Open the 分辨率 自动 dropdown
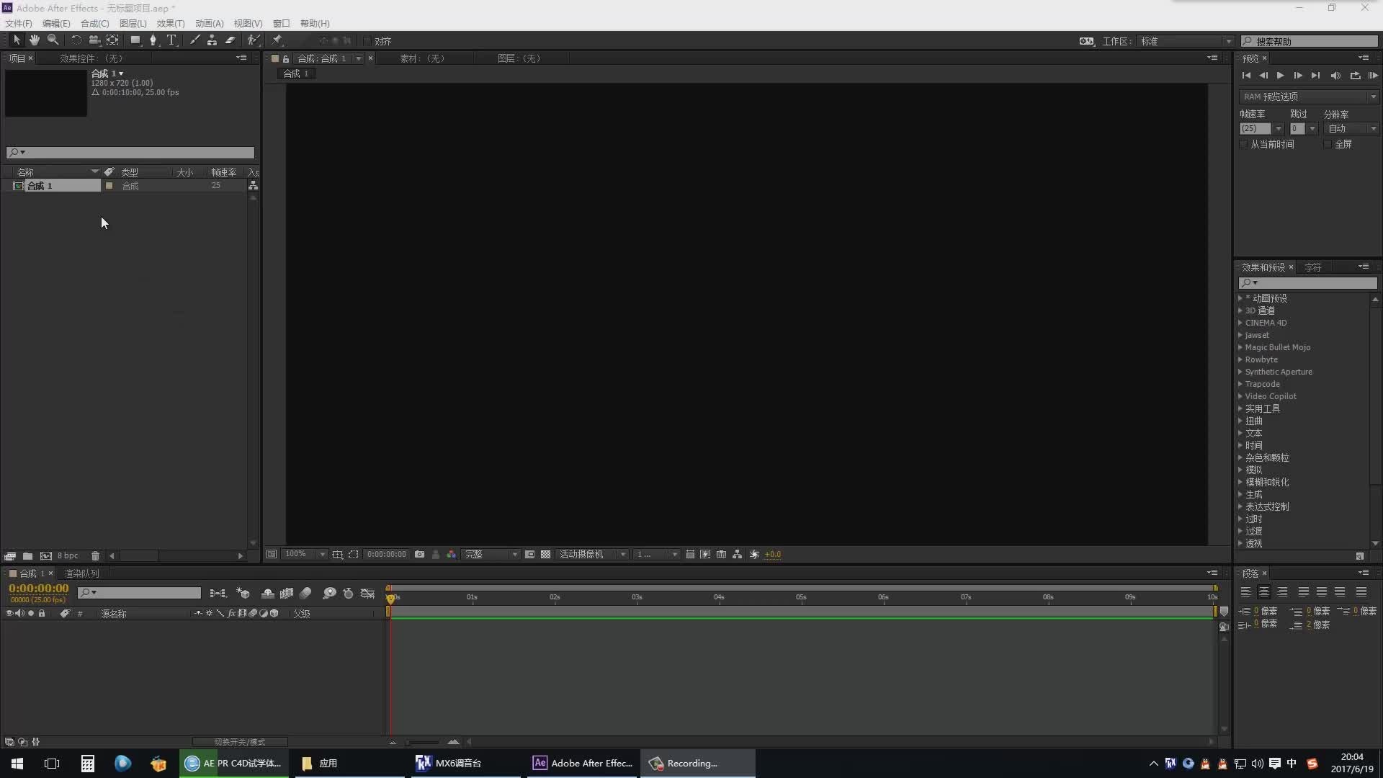1383x778 pixels. tap(1351, 128)
